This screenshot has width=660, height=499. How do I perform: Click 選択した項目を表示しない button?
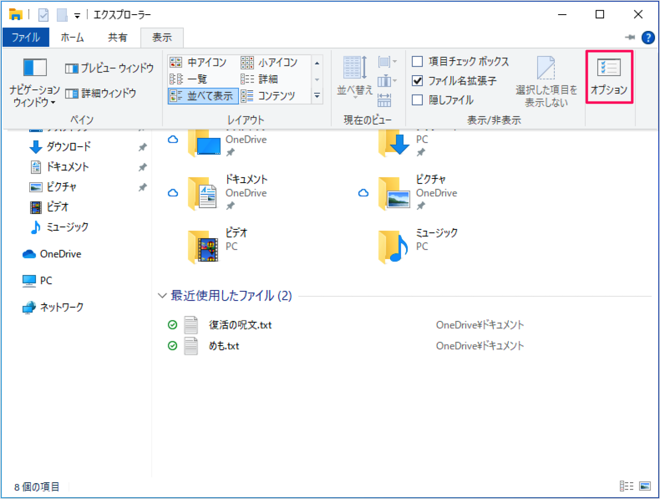[547, 82]
